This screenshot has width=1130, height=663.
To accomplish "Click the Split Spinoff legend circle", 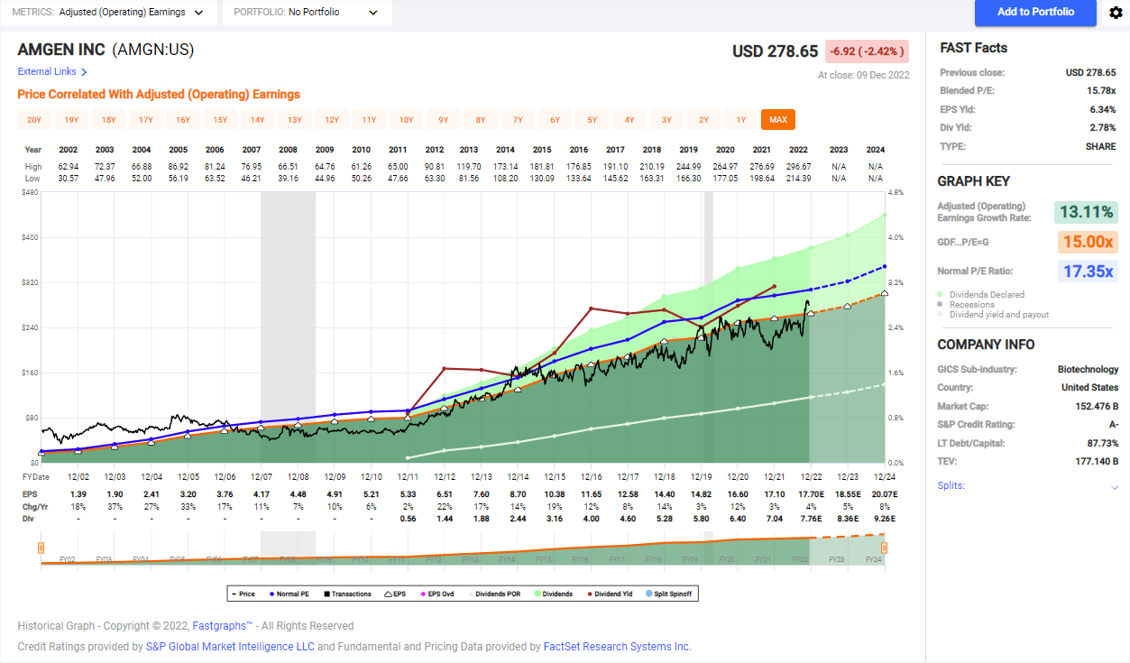I will tap(651, 594).
